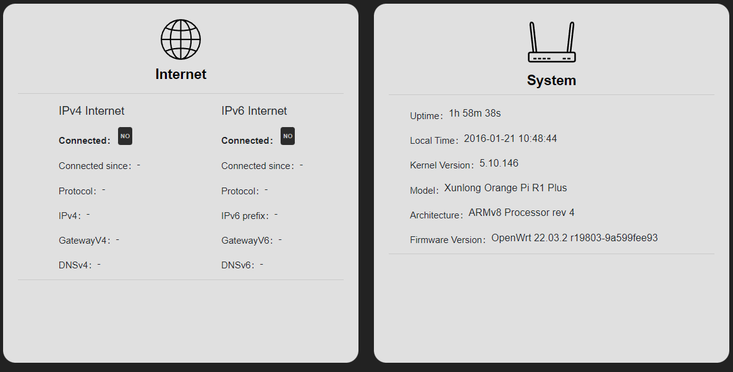Screen dimensions: 733x372
Task: Click the Architecture label
Action: click(436, 215)
